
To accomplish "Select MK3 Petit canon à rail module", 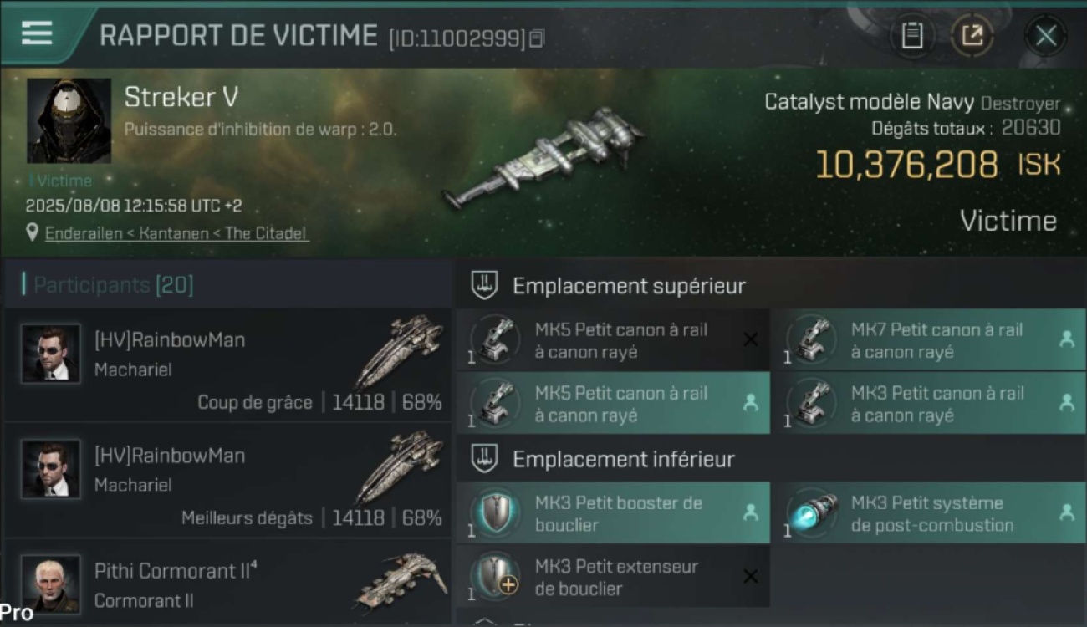I will (x=928, y=404).
